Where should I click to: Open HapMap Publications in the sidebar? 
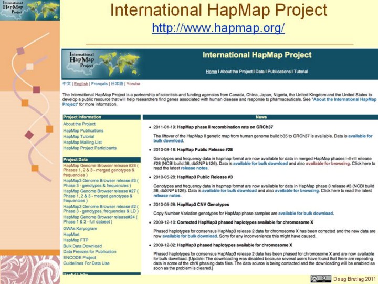coord(83,130)
